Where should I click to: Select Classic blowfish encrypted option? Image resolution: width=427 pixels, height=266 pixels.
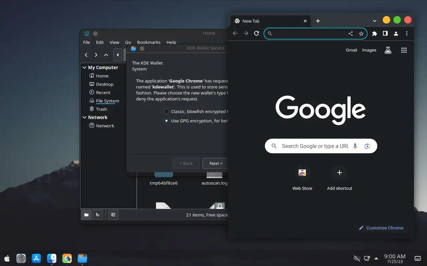pyautogui.click(x=166, y=111)
